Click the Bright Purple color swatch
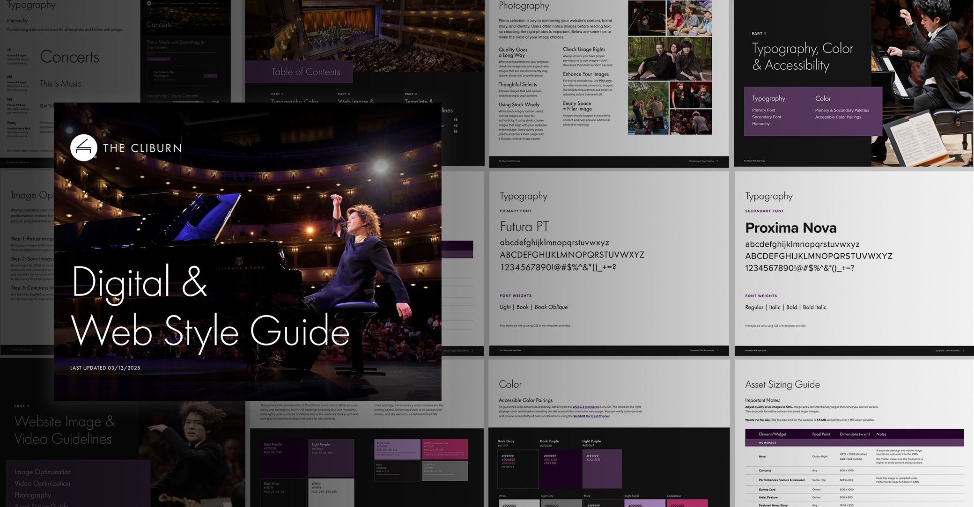Image resolution: width=974 pixels, height=507 pixels. (644, 503)
